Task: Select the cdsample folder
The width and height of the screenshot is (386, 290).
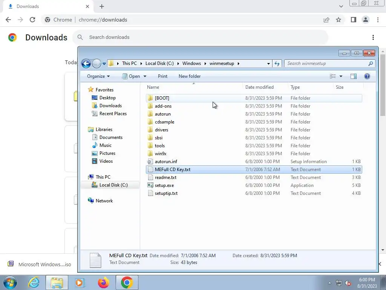Action: pos(254,122)
